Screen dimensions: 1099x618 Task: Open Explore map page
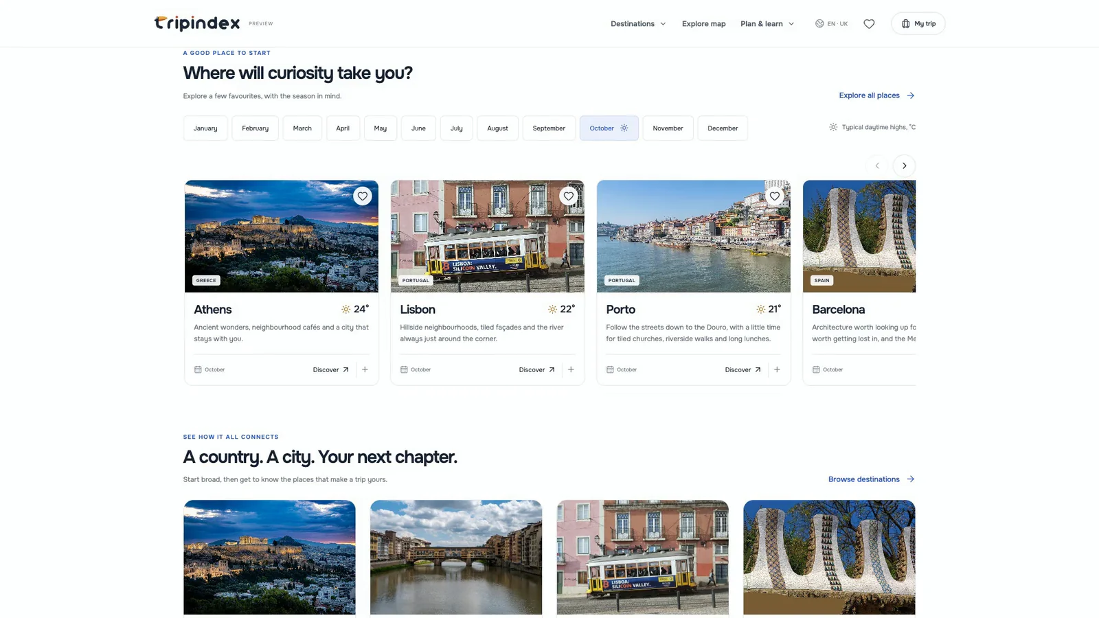point(703,24)
